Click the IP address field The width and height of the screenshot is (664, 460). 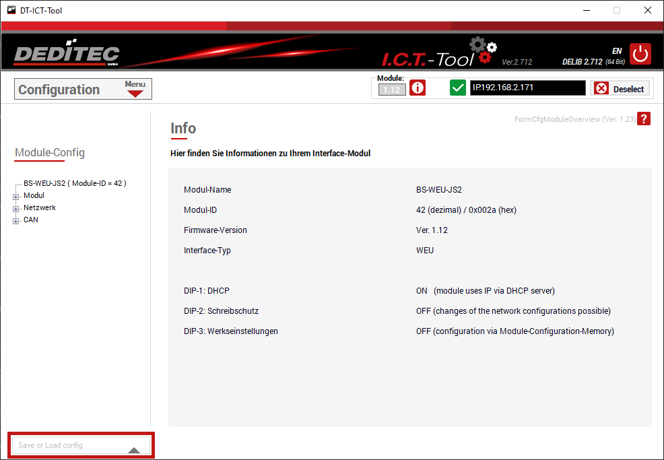point(527,88)
